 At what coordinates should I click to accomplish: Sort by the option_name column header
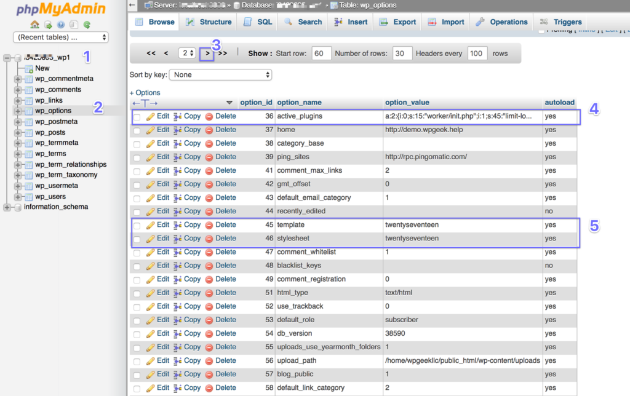pos(300,103)
